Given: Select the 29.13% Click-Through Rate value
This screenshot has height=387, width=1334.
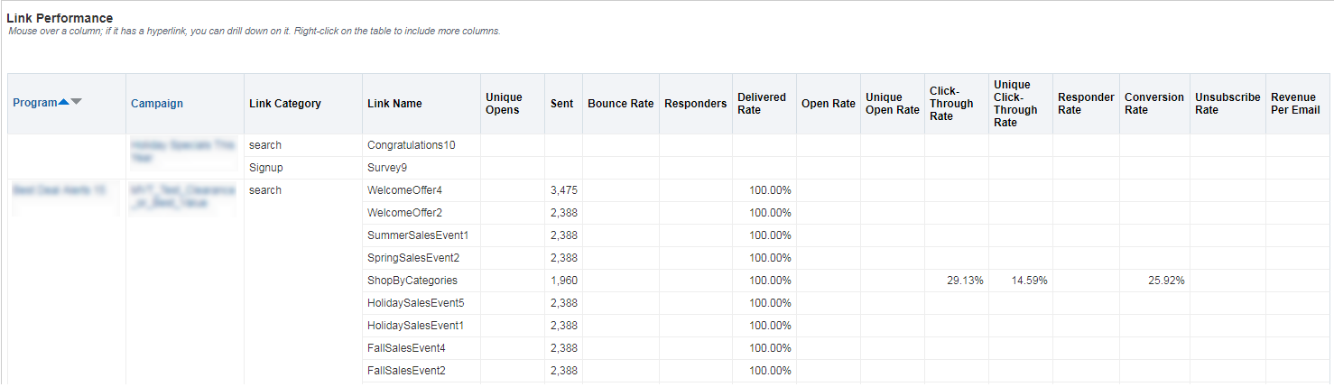Looking at the screenshot, I should tap(965, 281).
